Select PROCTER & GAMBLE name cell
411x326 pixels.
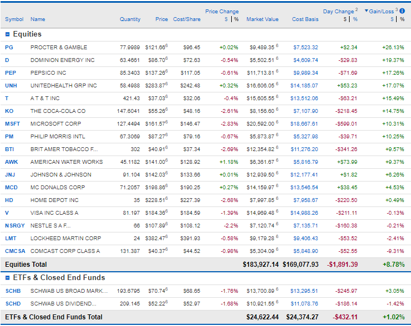[59, 48]
